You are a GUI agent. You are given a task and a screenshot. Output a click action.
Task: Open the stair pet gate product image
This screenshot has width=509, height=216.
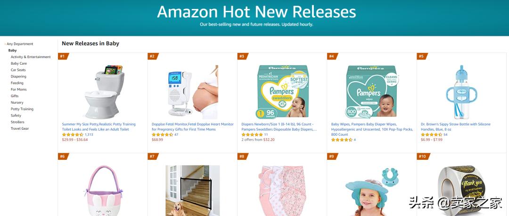click(193, 191)
